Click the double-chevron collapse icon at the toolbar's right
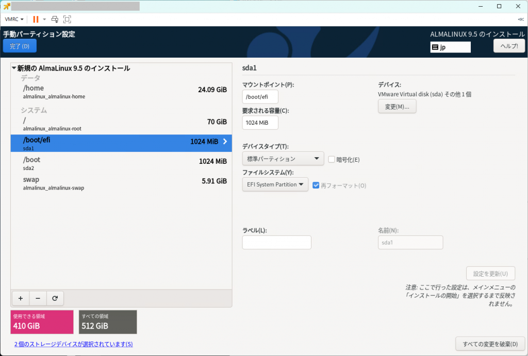 521,19
